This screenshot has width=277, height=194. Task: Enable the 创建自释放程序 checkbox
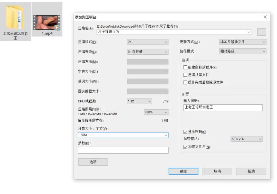click(x=185, y=67)
